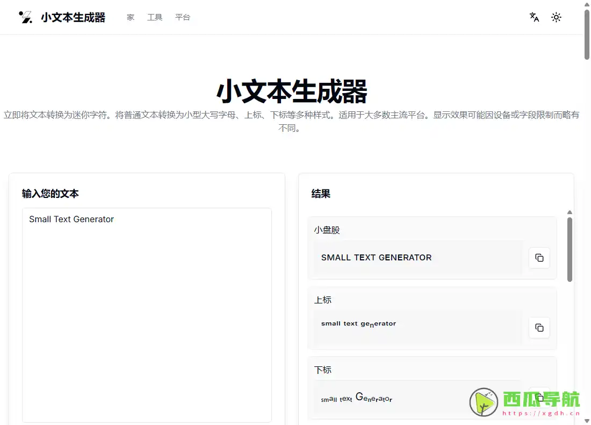Screen dimensions: 591x425
Task: Open the 平台 menu item
Action: click(x=183, y=17)
